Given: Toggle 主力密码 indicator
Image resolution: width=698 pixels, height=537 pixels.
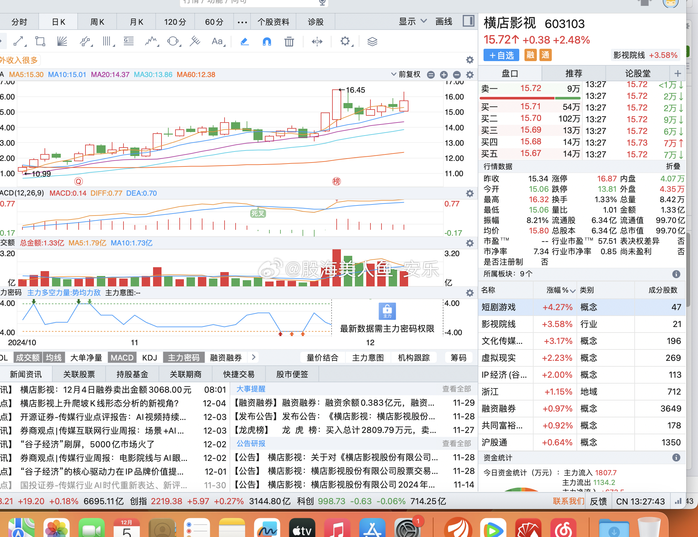Looking at the screenshot, I should point(184,358).
